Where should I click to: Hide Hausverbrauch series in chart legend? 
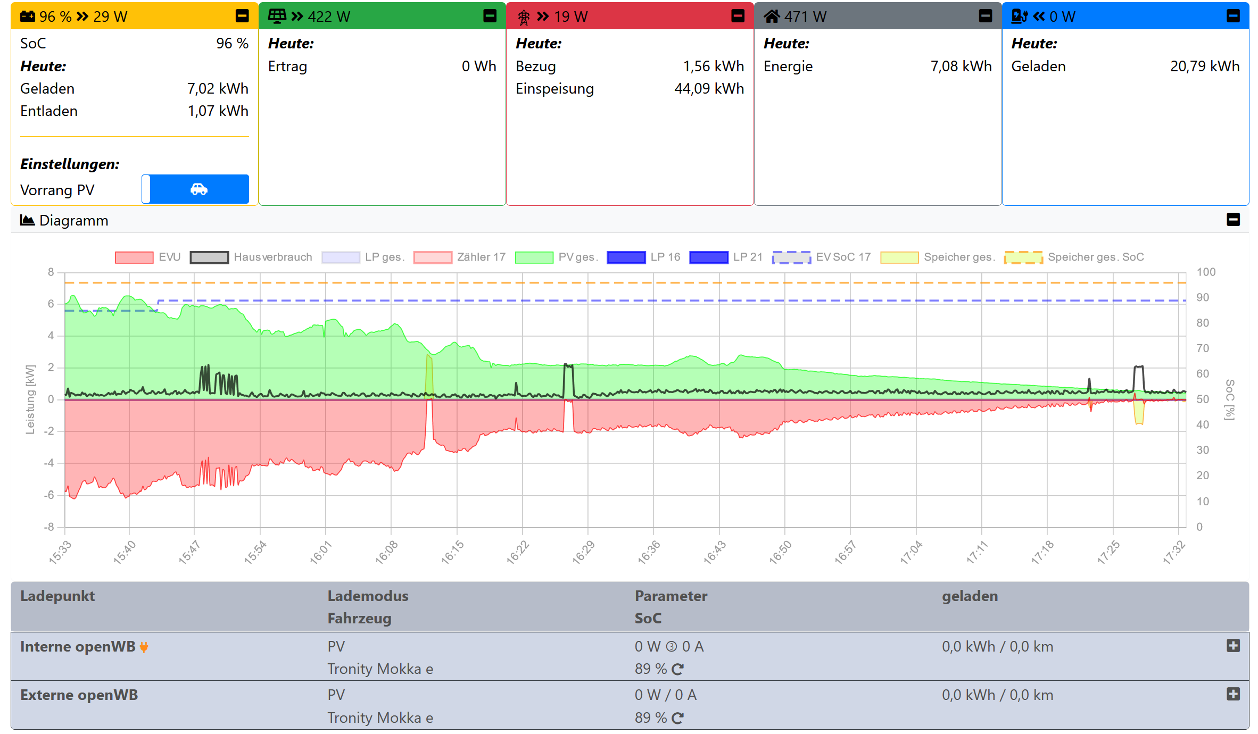click(x=209, y=257)
